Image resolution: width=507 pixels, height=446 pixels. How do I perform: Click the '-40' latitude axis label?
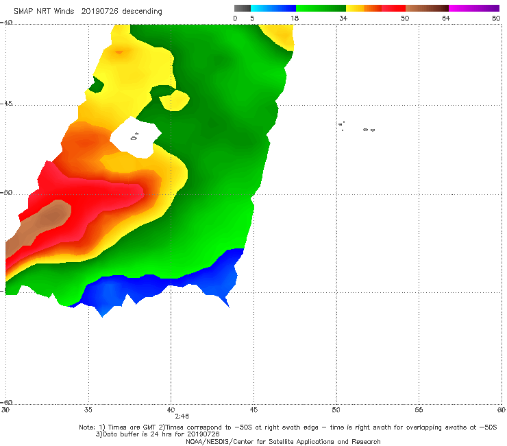pos(6,23)
